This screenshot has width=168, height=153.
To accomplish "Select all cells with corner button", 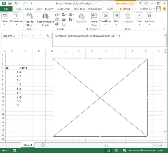I will 3,51.
